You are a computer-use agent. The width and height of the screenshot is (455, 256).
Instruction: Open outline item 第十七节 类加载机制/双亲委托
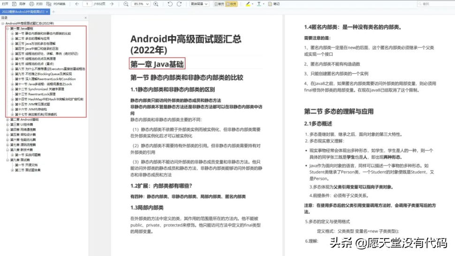(36, 114)
